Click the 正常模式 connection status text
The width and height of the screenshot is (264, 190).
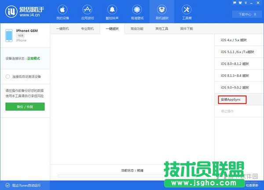tap(33, 58)
